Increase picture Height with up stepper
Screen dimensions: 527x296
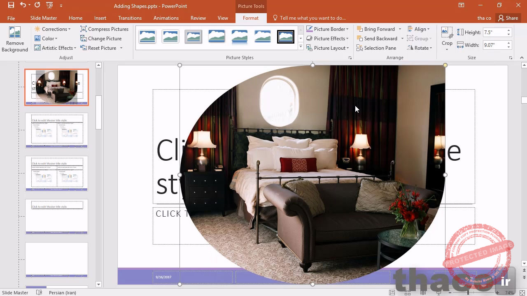point(508,30)
